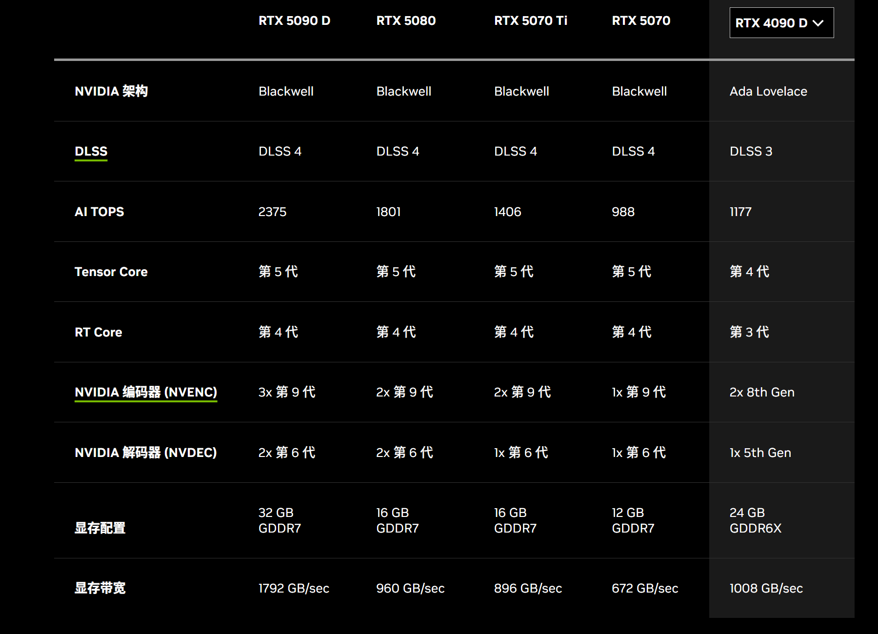878x634 pixels.
Task: Click the AI TOPS value 2375
Action: point(272,212)
